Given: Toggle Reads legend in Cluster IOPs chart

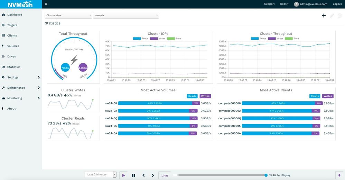Looking at the screenshot, I should [x=141, y=38].
